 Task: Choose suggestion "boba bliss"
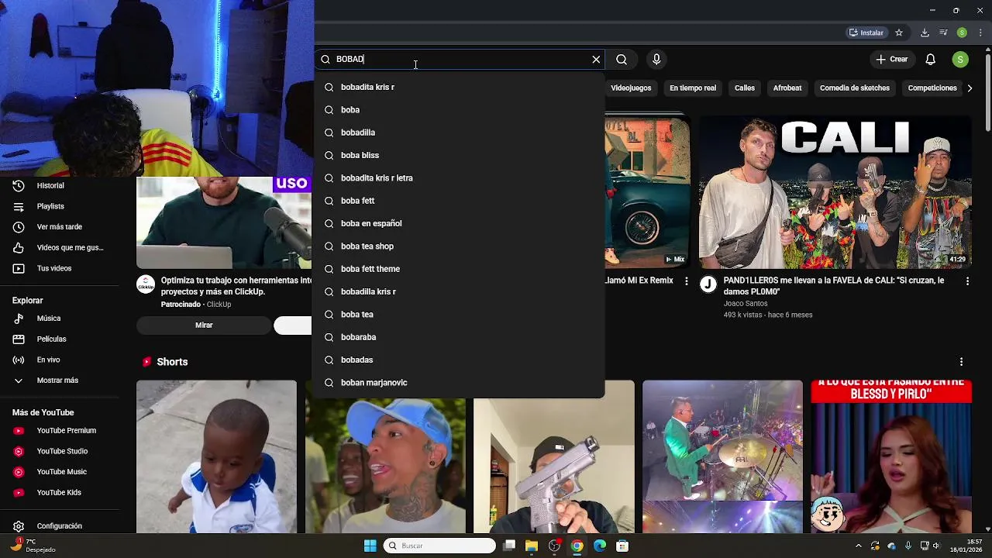tap(458, 155)
